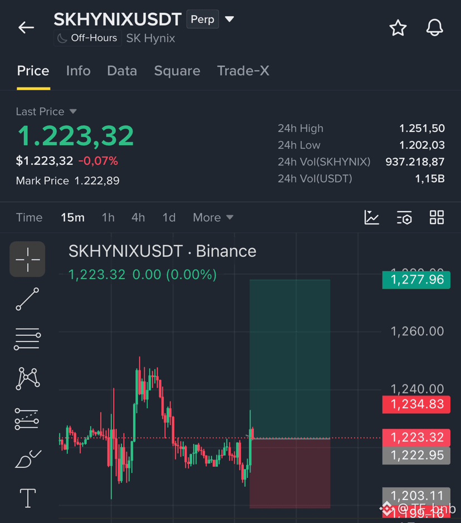
Task: Click the 24h Low value 1.202,03
Action: [x=422, y=145]
